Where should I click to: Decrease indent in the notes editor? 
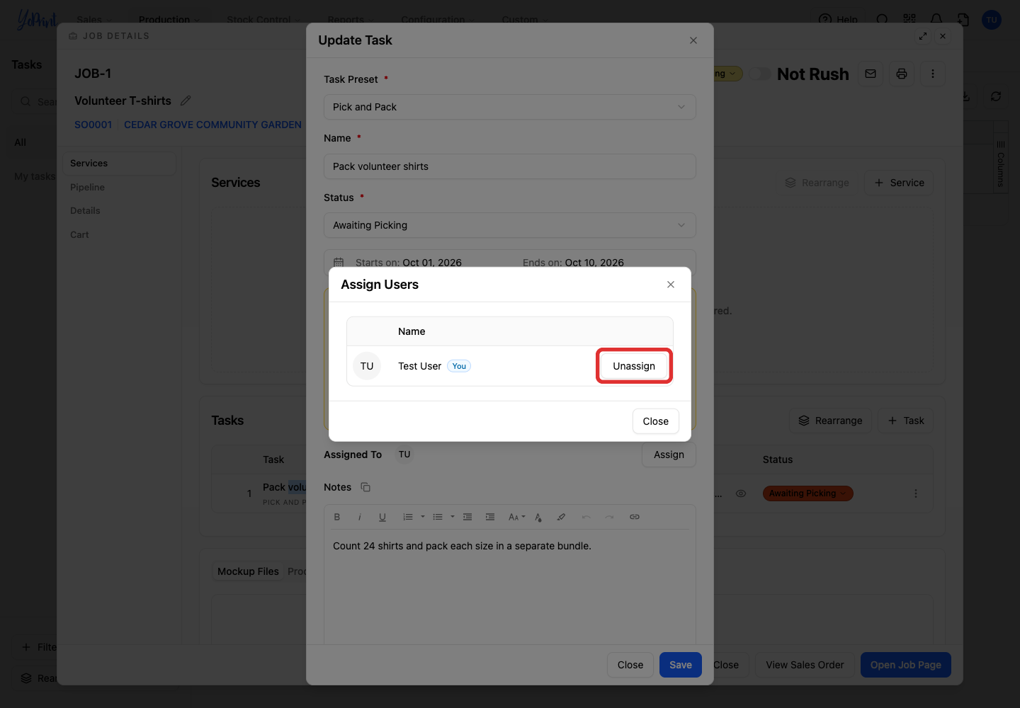467,517
